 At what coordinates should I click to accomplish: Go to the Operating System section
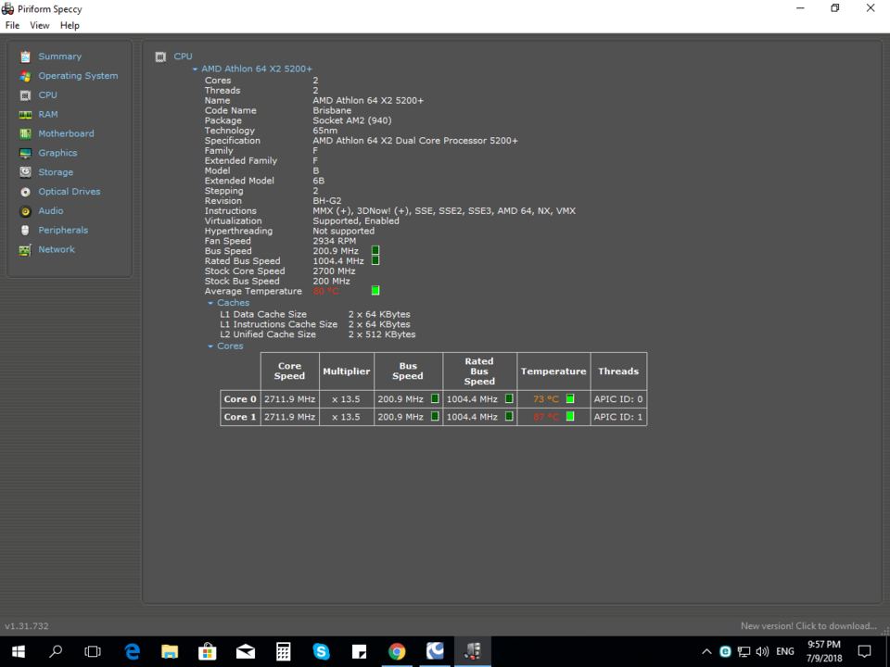[78, 76]
